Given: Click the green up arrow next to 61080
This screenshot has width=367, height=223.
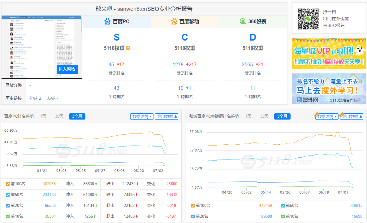Looking at the screenshot, I should [96, 195].
